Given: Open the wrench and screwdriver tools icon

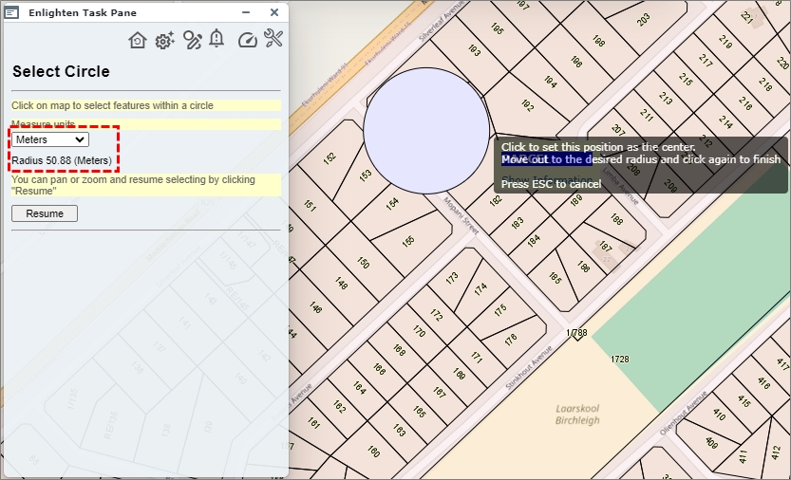Looking at the screenshot, I should 273,39.
